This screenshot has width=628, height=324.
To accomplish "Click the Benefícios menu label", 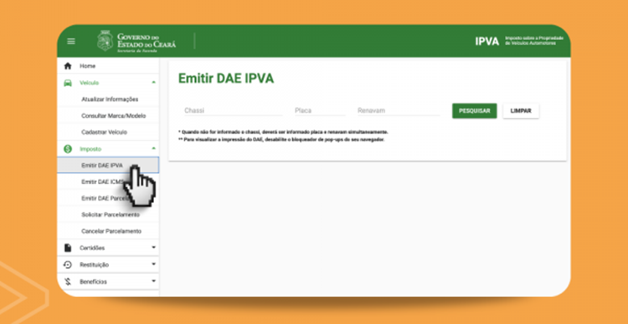I will 93,281.
